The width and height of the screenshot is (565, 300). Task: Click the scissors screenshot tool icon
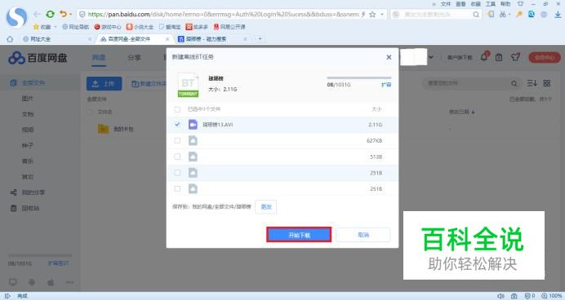(502, 14)
